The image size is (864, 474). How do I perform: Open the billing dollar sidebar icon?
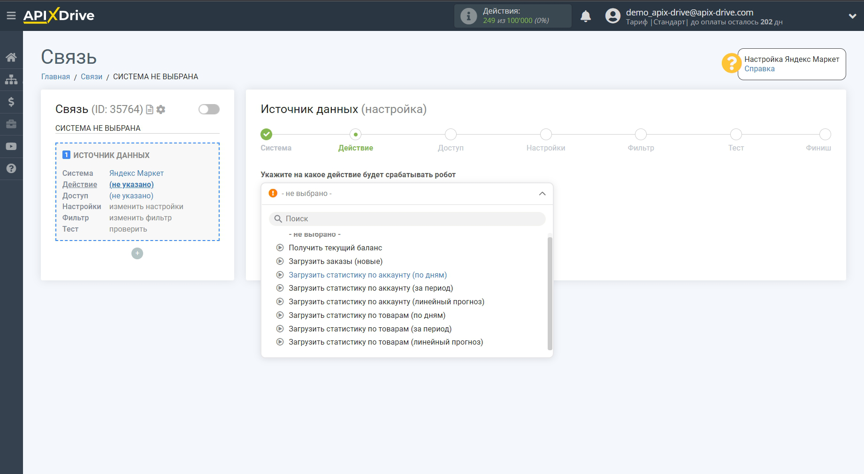pyautogui.click(x=11, y=102)
